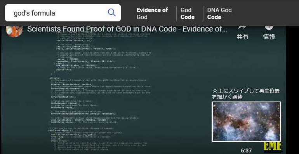The image size is (299, 154).
Task: Open the channel avatar beside the title
Action: click(14, 31)
